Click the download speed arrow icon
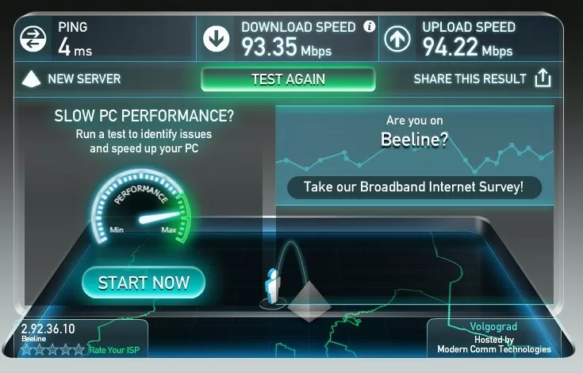Image resolution: width=583 pixels, height=373 pixels. tap(216, 39)
